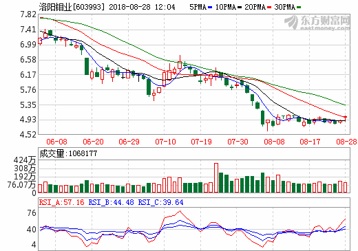Click the red 20PMA legend color marker

[x=269, y=8]
